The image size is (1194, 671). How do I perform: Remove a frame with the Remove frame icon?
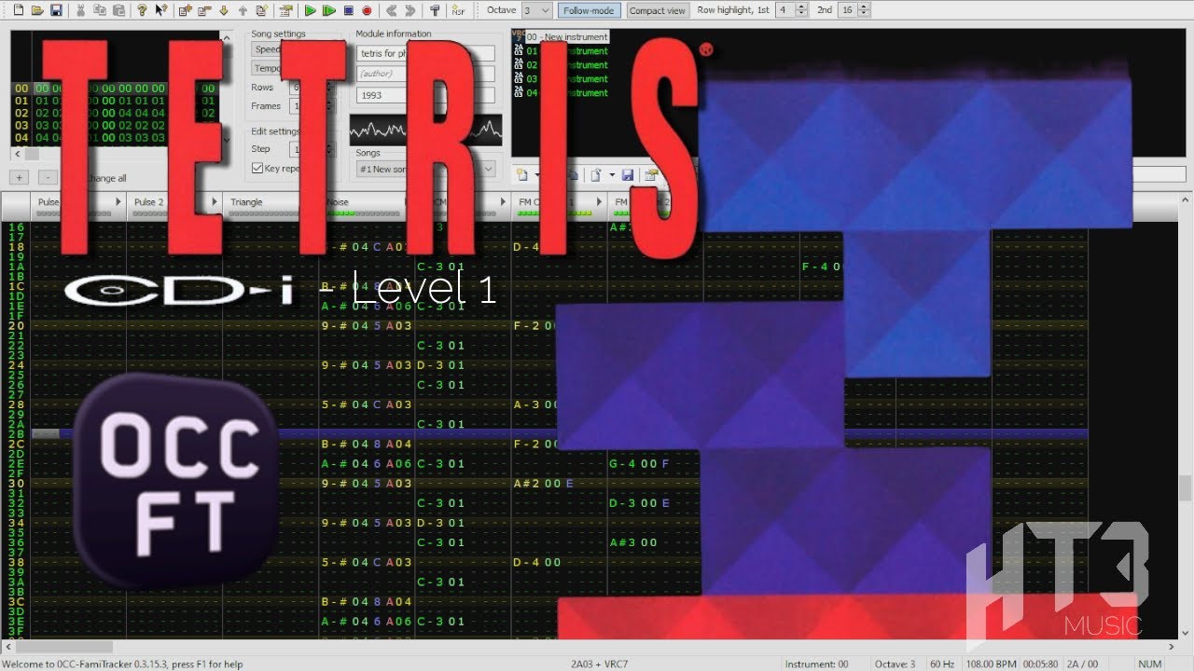(x=203, y=10)
